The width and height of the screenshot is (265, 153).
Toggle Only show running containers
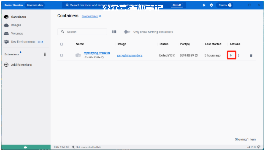pos(127,32)
